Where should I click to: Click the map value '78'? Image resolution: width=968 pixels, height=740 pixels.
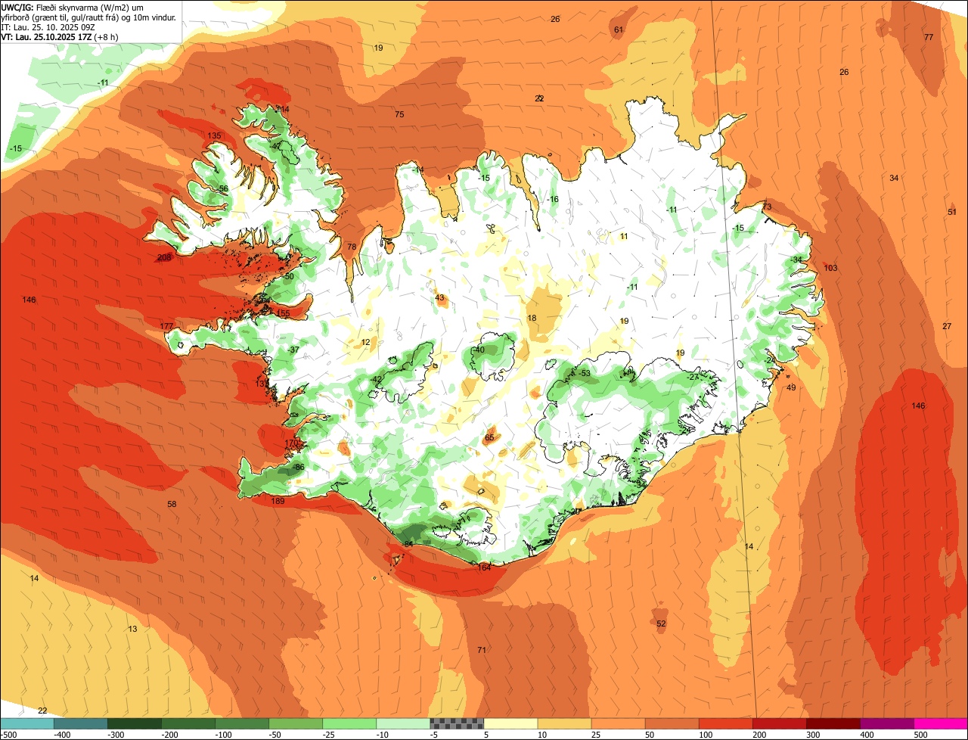(x=351, y=247)
